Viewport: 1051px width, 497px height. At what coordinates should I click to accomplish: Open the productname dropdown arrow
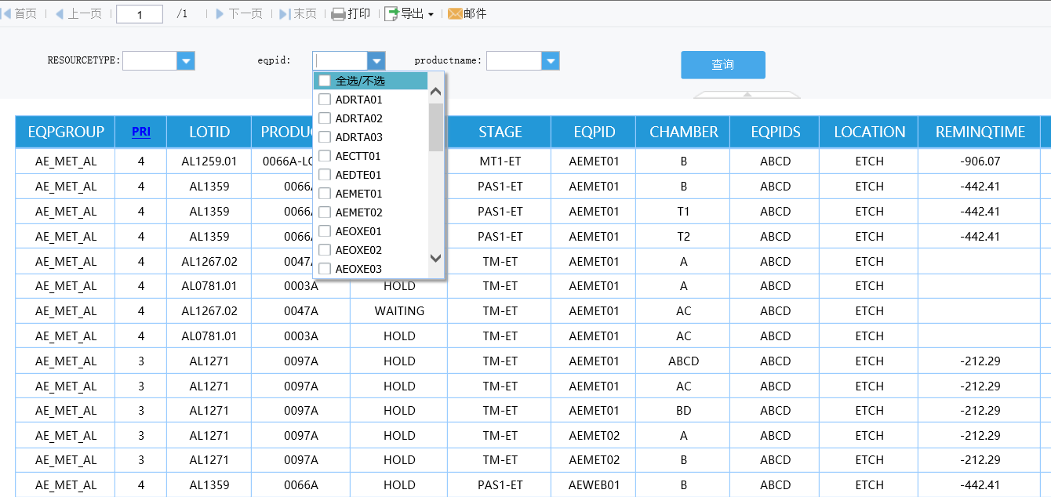pos(551,60)
